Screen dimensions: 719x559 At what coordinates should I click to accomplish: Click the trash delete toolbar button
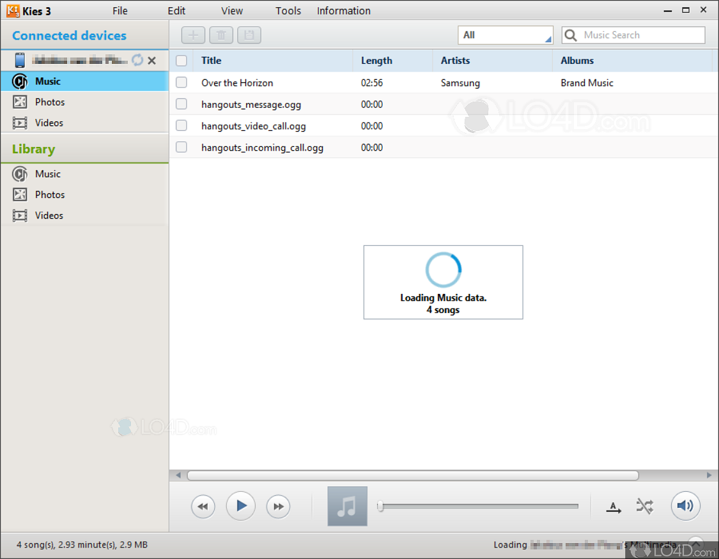coord(221,35)
